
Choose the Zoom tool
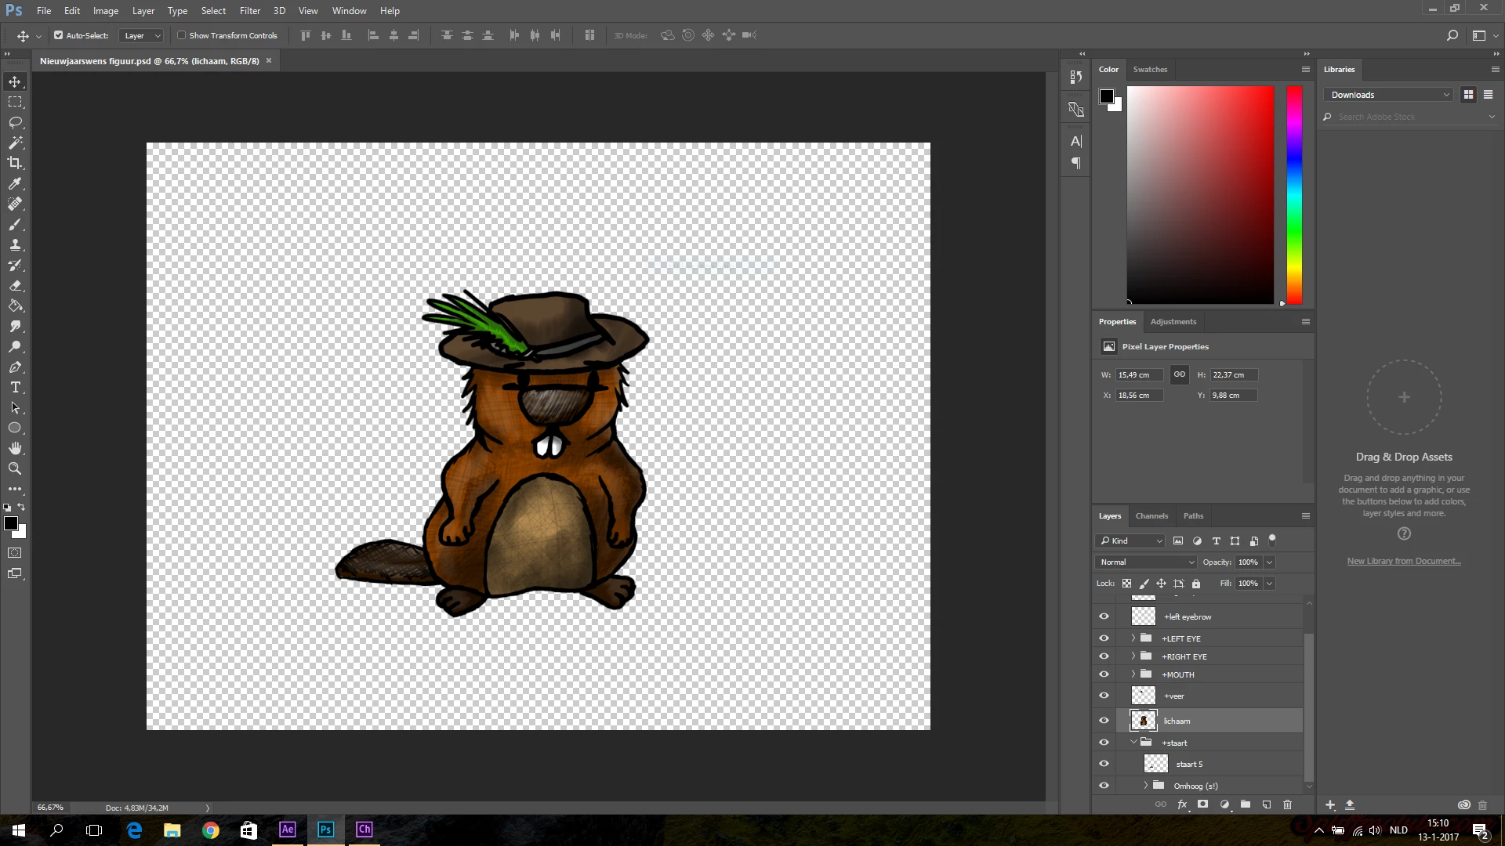[15, 468]
